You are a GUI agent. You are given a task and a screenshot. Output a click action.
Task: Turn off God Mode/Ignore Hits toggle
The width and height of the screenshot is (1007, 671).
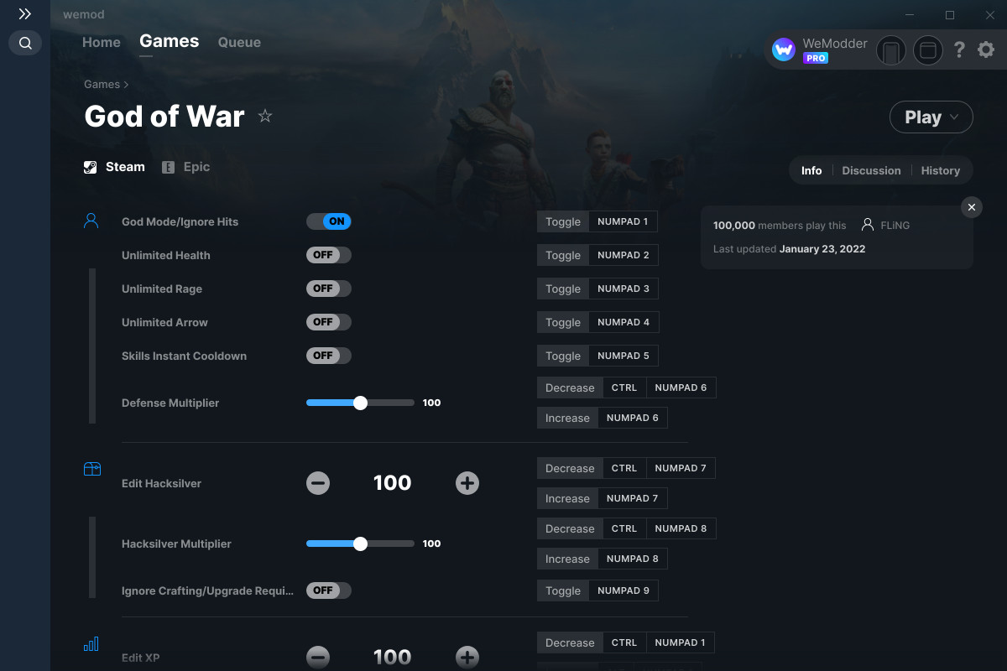pos(329,221)
